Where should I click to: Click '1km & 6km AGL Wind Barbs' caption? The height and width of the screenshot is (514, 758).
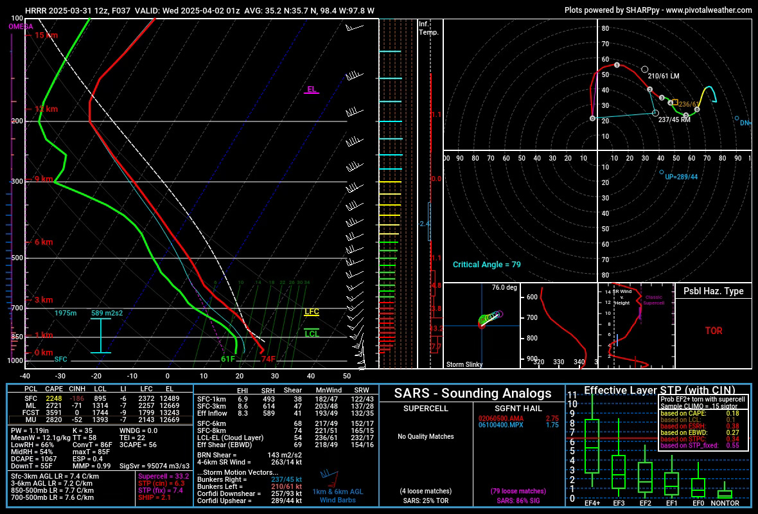[337, 496]
